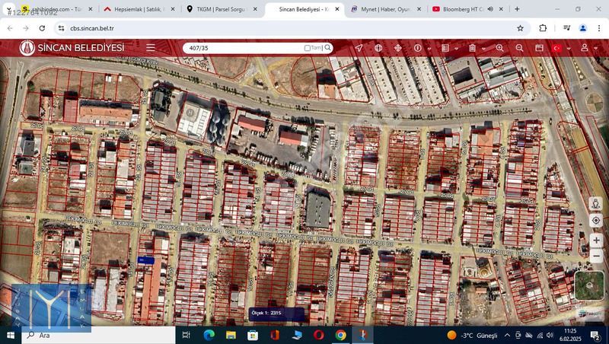Toggle the Tam checkbox in search box

[x=308, y=48]
